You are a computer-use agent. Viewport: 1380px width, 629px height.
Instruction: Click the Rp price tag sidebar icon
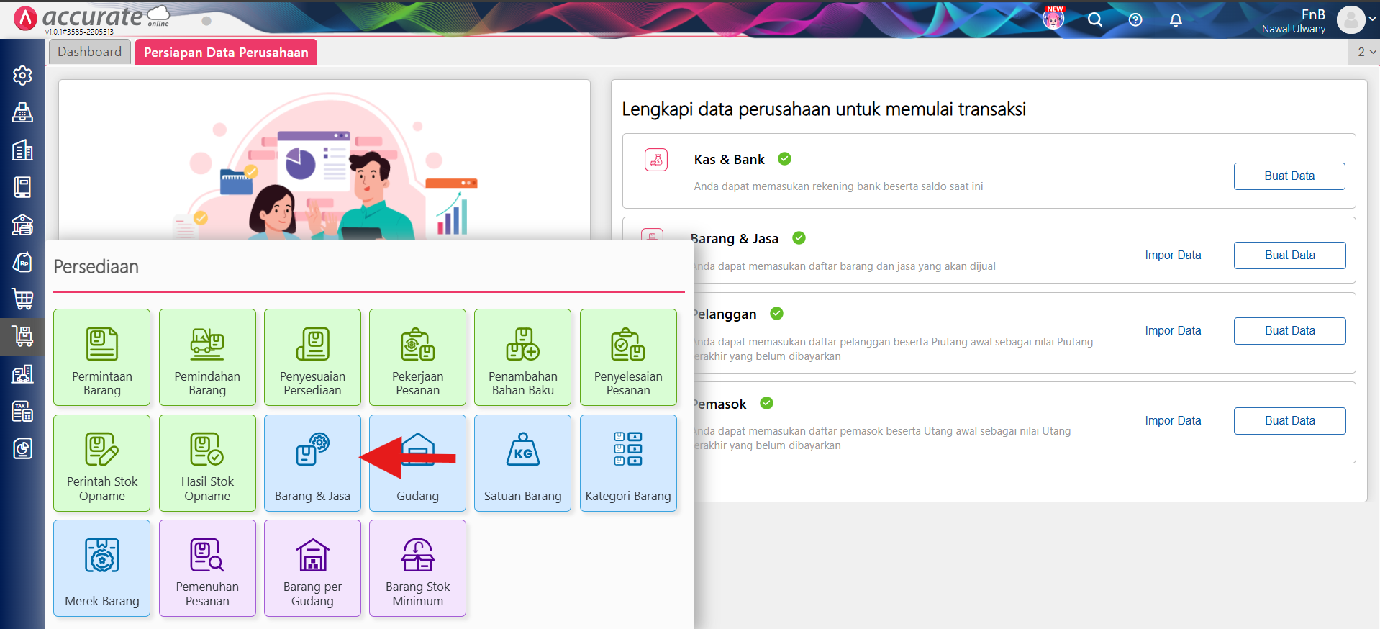click(x=22, y=262)
